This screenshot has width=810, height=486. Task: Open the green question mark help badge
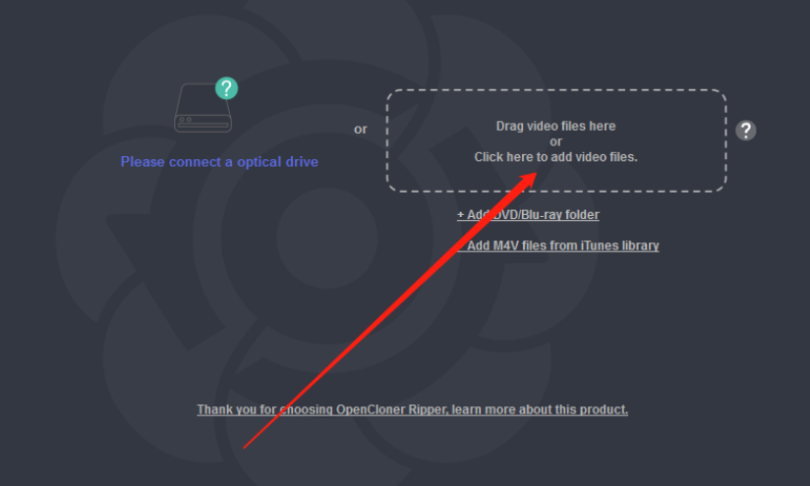click(x=226, y=88)
